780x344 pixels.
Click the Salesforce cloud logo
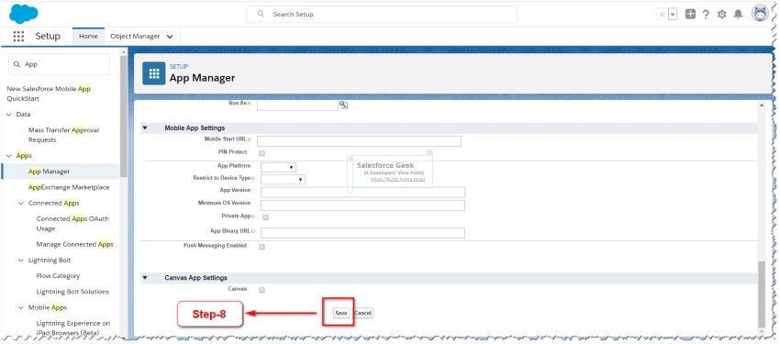click(23, 14)
